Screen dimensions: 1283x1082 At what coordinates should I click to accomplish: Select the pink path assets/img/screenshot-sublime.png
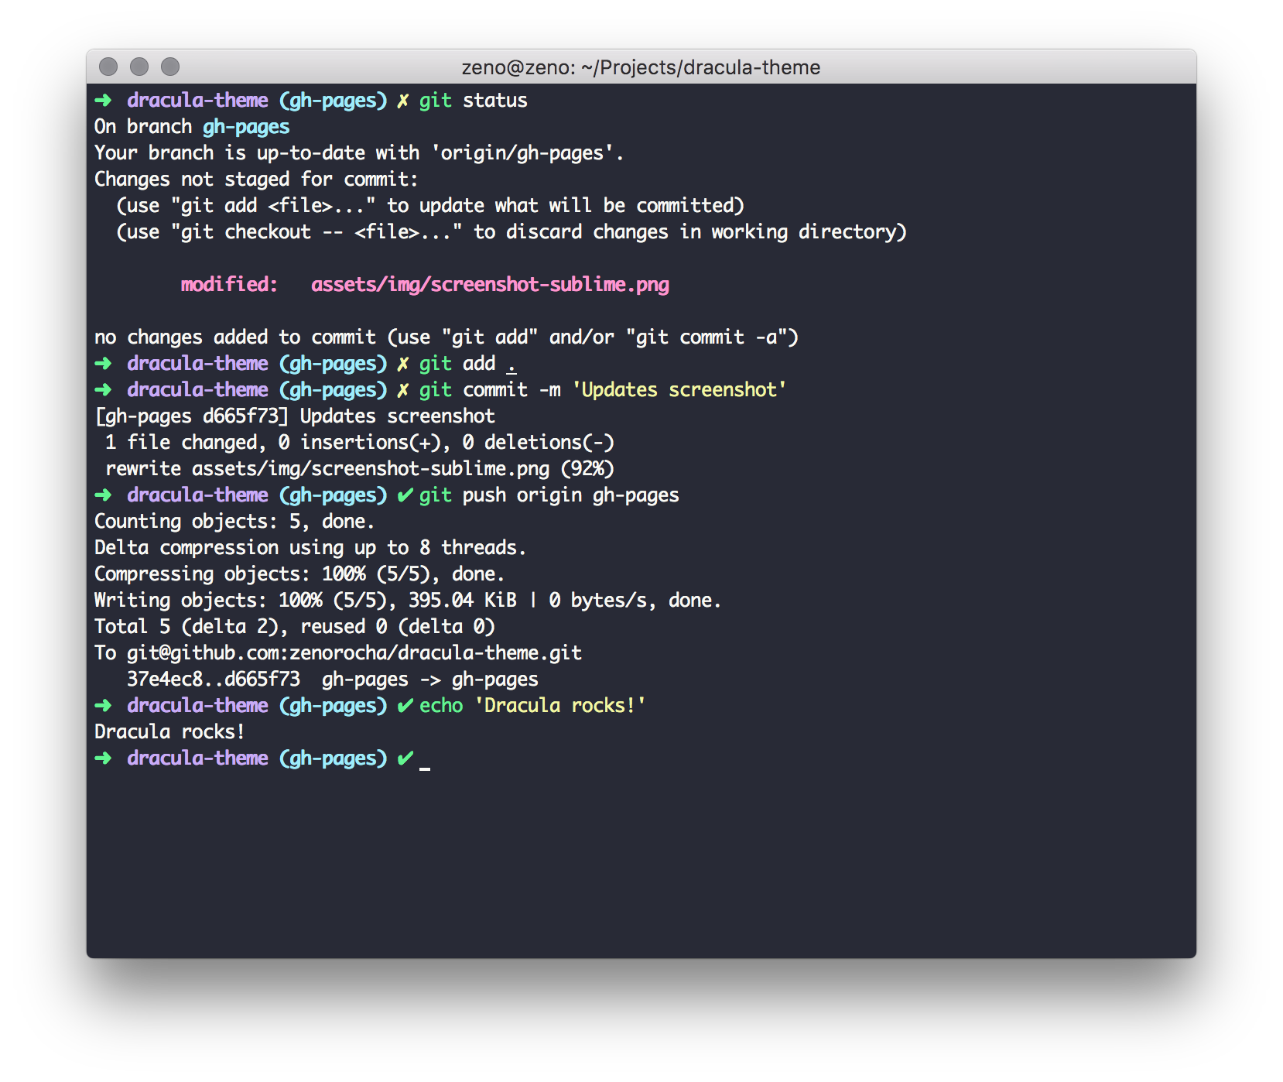[491, 284]
